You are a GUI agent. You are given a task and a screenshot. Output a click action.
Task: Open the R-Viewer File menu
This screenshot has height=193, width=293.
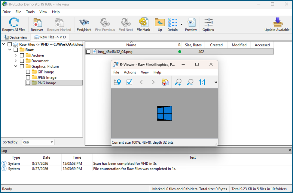coord(116,72)
